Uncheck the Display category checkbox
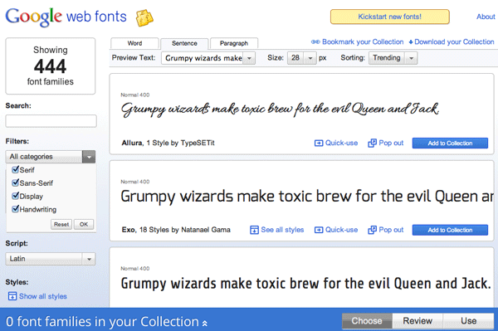This screenshot has width=498, height=331. click(15, 196)
